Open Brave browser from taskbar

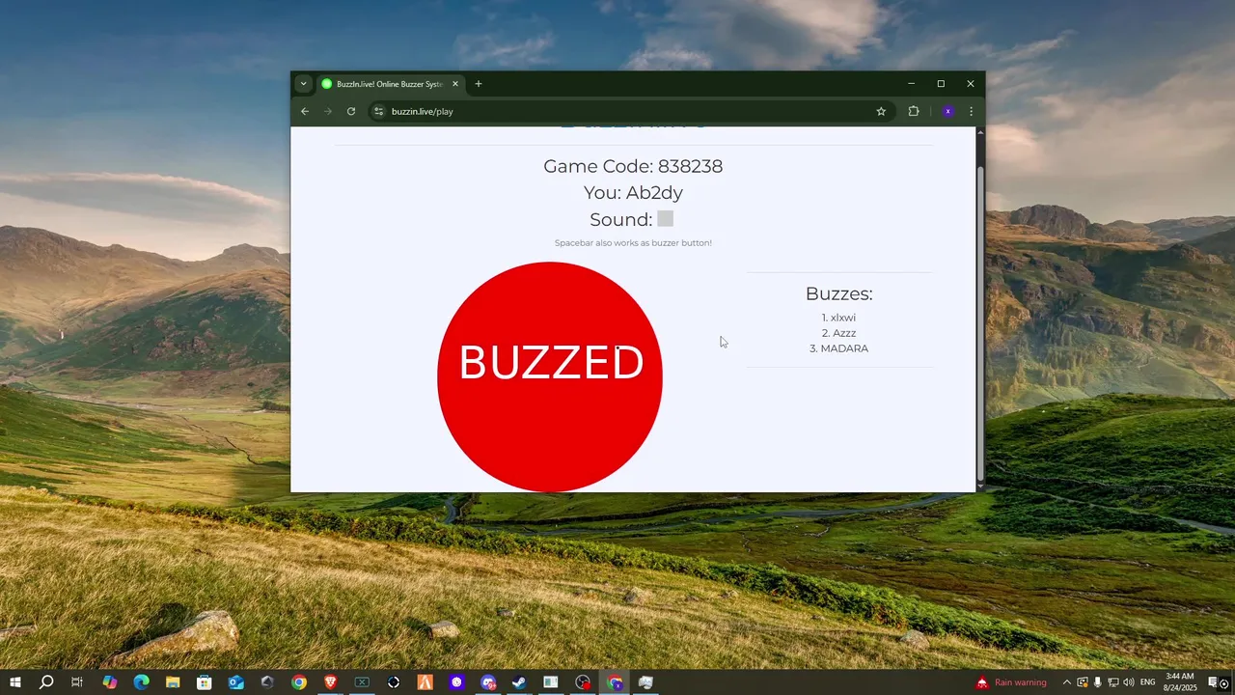click(x=331, y=682)
